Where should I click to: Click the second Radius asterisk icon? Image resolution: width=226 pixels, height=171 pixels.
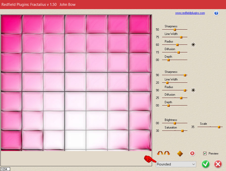tap(193, 90)
